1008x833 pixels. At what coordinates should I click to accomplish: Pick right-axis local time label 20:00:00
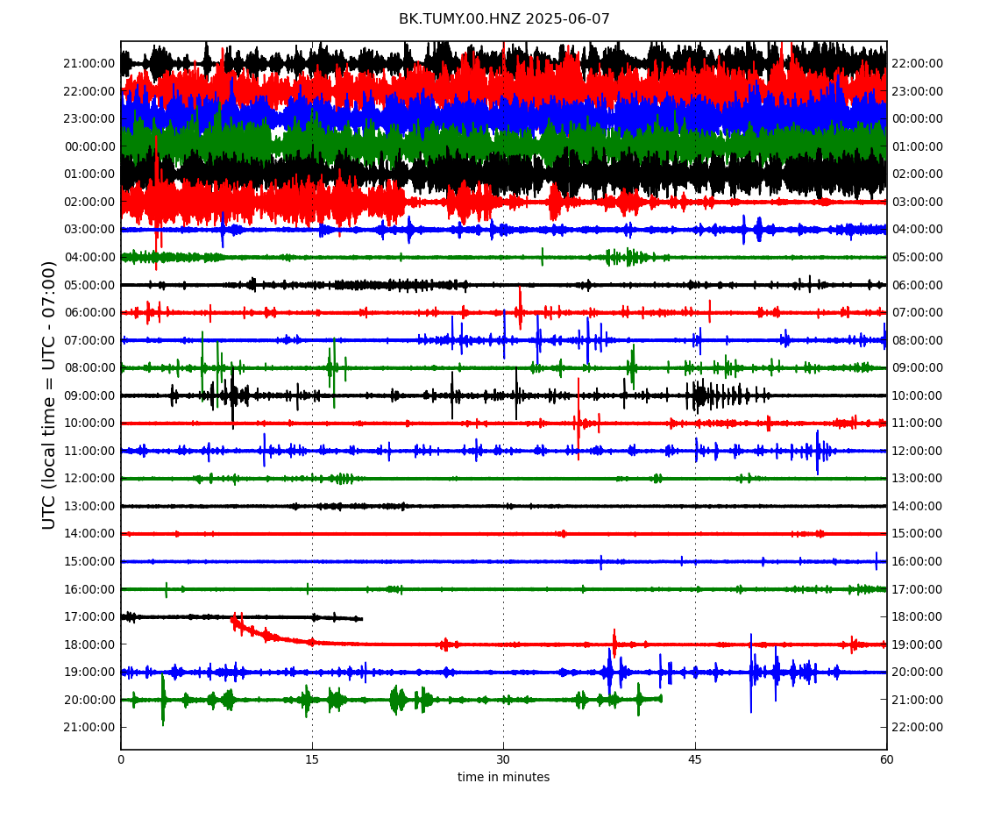coord(918,673)
